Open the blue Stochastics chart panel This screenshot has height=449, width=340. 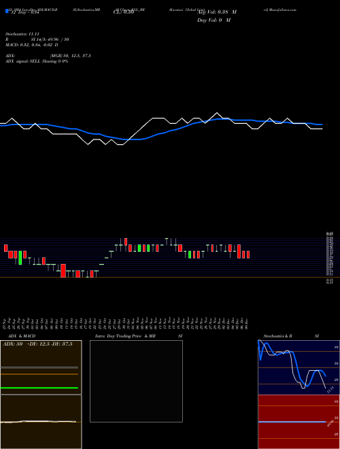click(x=299, y=367)
